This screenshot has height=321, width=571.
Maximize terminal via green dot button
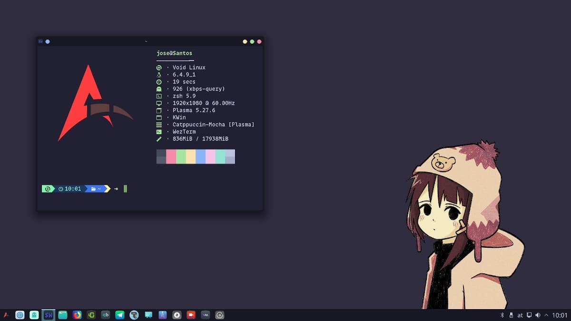252,41
